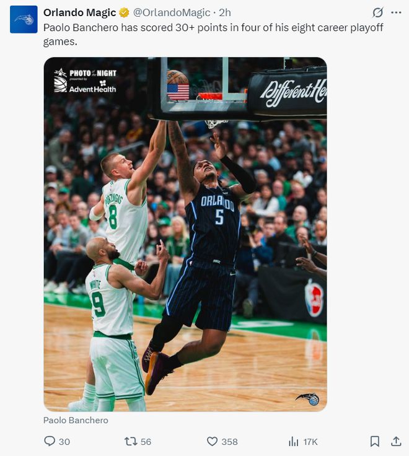Click the repost count of 56

tap(146, 442)
